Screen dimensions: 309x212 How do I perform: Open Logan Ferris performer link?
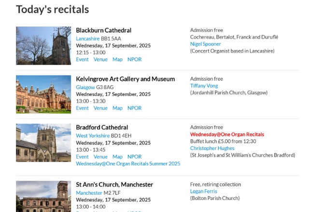click(x=204, y=191)
